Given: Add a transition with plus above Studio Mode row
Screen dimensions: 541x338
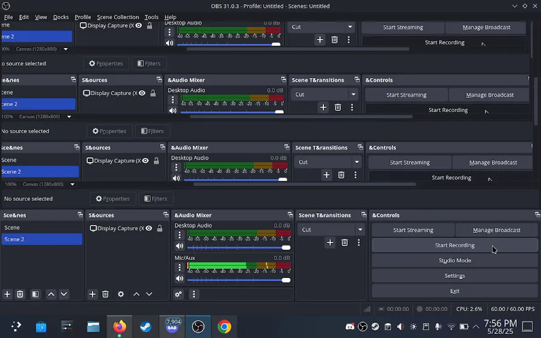Looking at the screenshot, I should point(330,243).
